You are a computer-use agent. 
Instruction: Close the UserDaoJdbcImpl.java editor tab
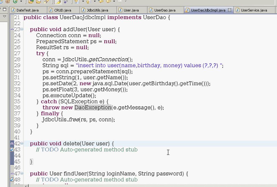tap(230, 10)
